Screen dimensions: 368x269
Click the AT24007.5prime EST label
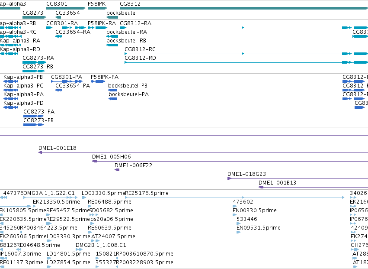[113, 237]
